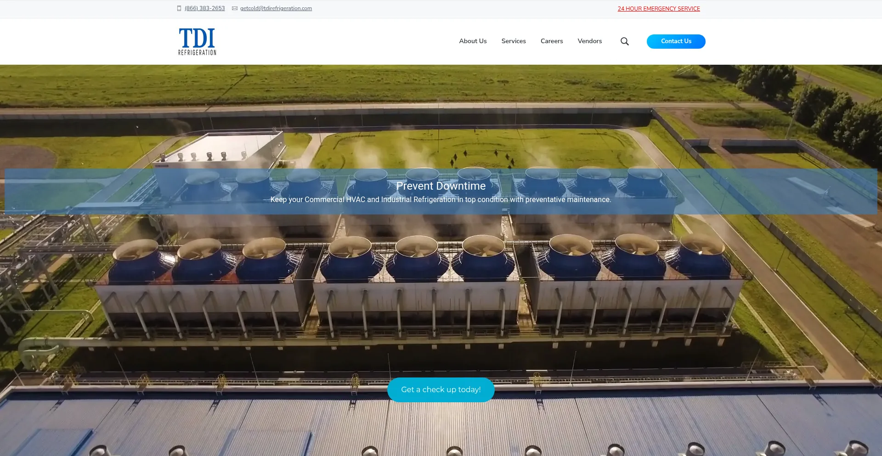
Task: Click the white rooftop building in hero image
Action: (225, 147)
